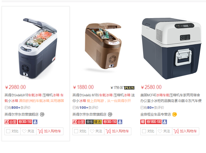Viewport: 206px width, 153px height.
Task: Add the ¥1880 M18S fridge to cart
Action: (118, 131)
